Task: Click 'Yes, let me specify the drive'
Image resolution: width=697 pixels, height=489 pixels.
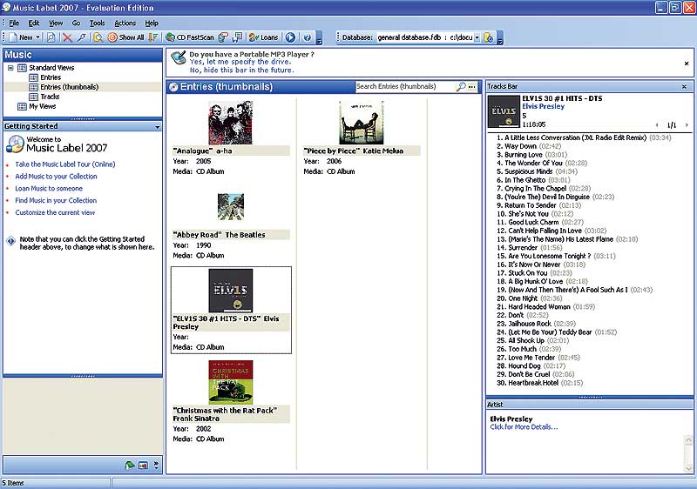Action: tap(240, 62)
